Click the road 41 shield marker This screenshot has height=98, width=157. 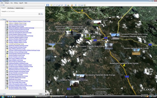tap(150, 45)
